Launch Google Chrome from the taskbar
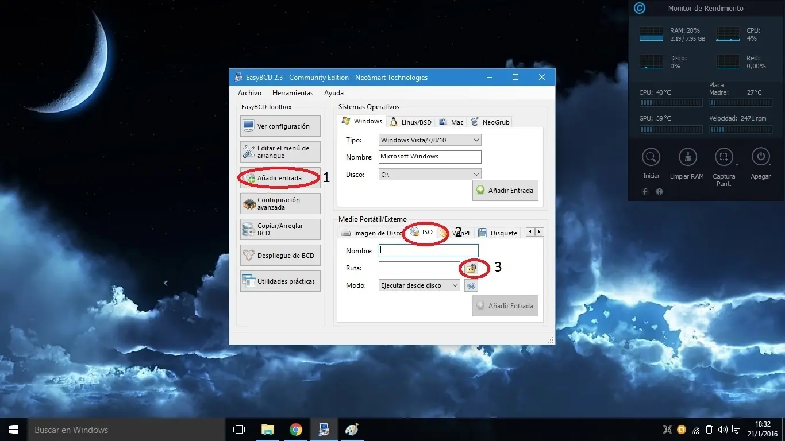The image size is (785, 441). pos(295,430)
